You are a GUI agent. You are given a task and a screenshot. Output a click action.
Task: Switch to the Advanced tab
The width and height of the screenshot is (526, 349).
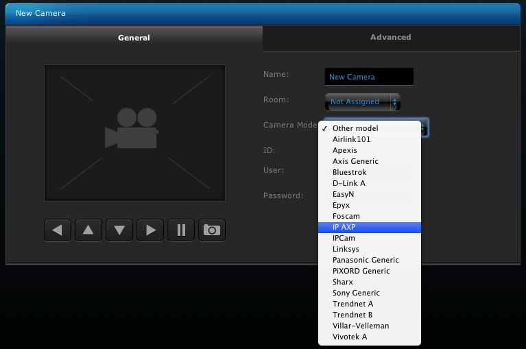click(391, 38)
